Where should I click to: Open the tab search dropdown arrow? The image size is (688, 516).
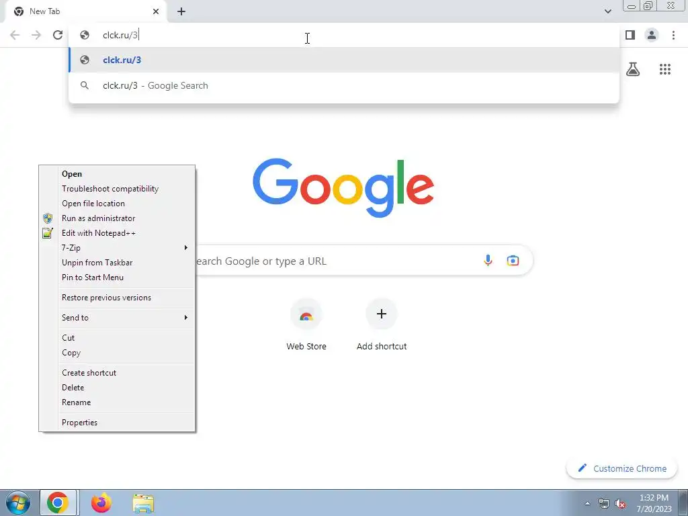click(607, 11)
